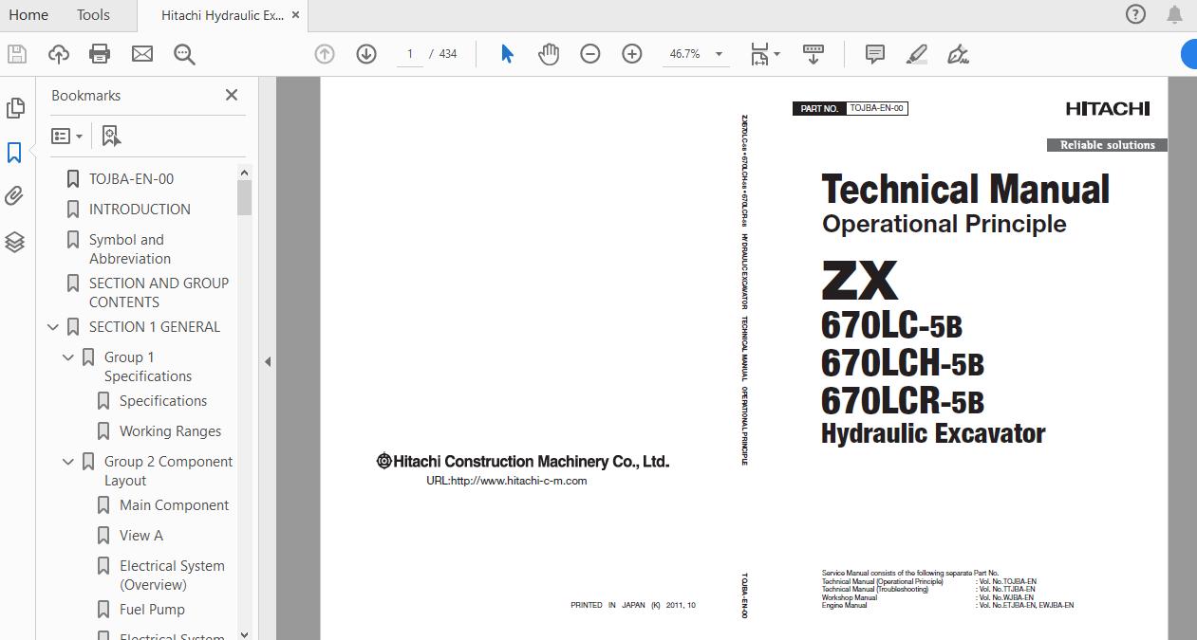Open Specifications bookmark
Screen dimensions: 1197x640
pos(163,401)
